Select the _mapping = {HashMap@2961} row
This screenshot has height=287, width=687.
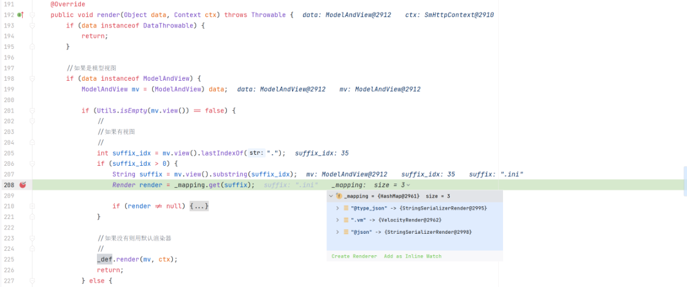point(415,196)
